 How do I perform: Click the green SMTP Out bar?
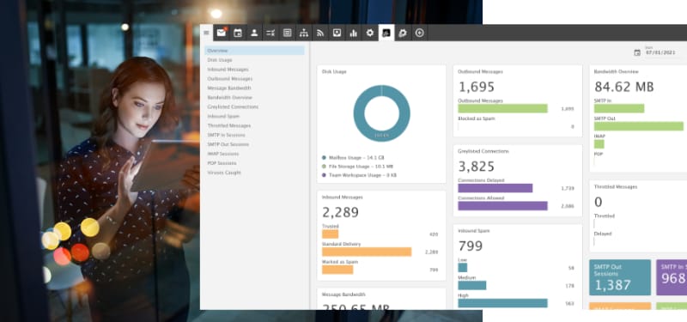tap(639, 126)
